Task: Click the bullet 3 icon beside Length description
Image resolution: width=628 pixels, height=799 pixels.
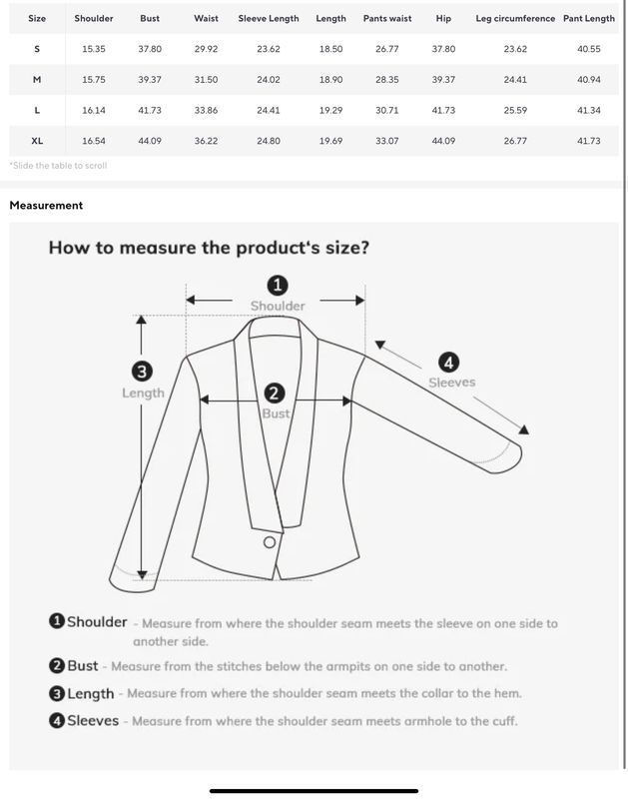Action: 57,693
